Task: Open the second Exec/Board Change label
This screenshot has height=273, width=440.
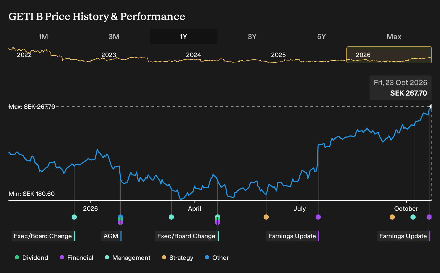Action: (187, 236)
